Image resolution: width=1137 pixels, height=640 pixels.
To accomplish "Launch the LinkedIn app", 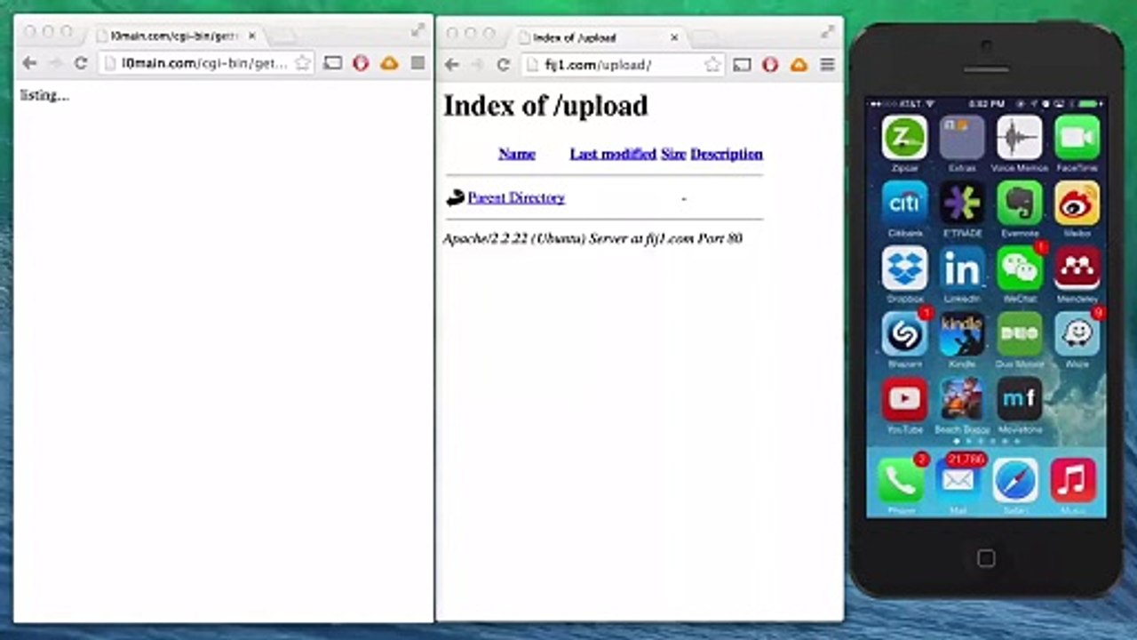I will click(x=962, y=269).
